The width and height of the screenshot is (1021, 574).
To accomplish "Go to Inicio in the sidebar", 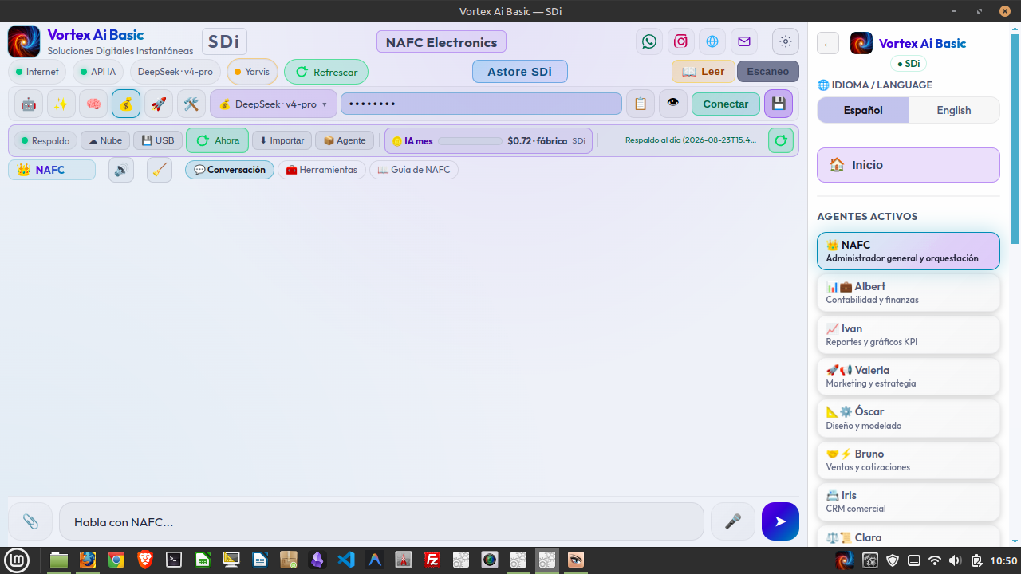I will [909, 165].
